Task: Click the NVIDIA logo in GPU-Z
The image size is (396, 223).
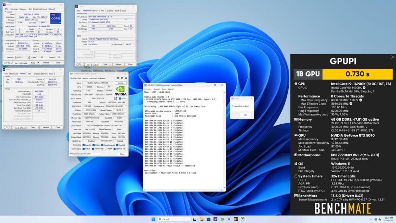Action: (120, 90)
